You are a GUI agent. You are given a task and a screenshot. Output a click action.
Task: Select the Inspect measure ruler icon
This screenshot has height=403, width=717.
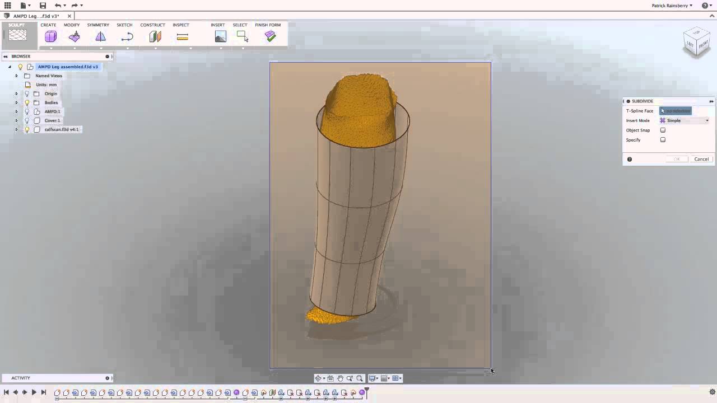click(x=182, y=37)
